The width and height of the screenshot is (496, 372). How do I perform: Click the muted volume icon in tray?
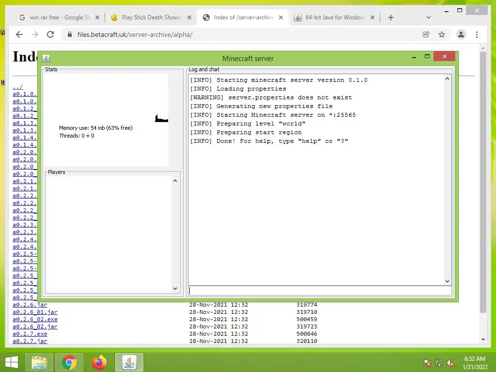[x=450, y=362]
